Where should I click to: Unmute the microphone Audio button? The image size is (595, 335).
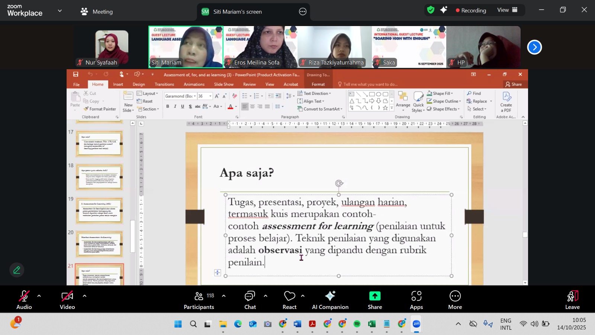[x=24, y=300]
